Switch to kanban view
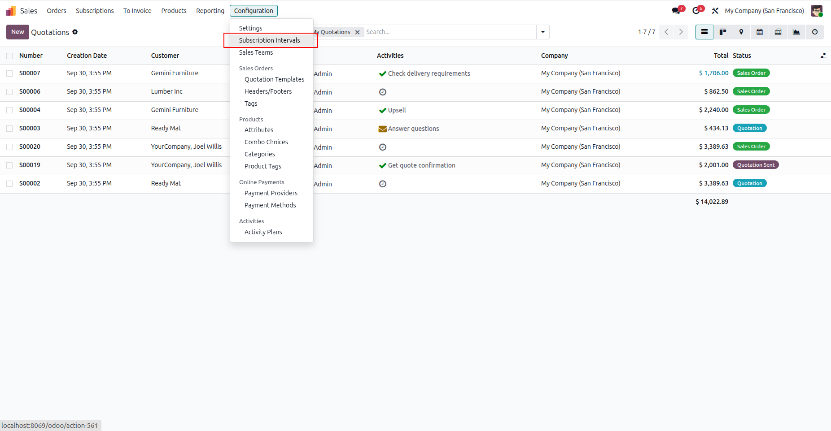 click(723, 32)
